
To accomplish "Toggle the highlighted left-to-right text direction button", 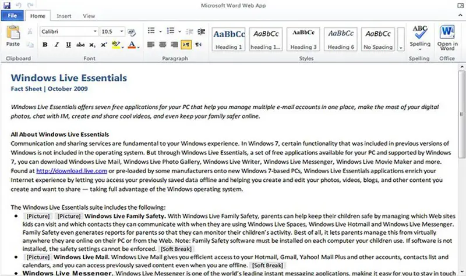I will (186, 45).
